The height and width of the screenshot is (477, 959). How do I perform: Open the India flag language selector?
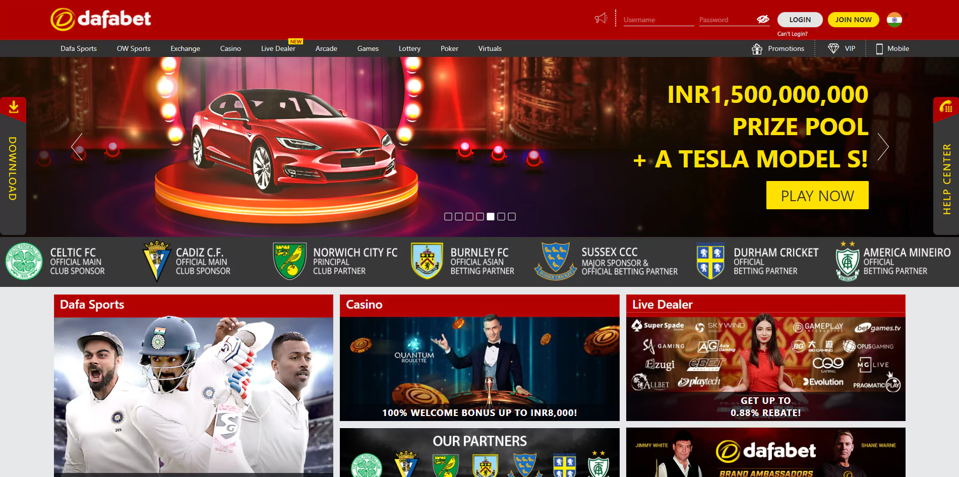[894, 20]
